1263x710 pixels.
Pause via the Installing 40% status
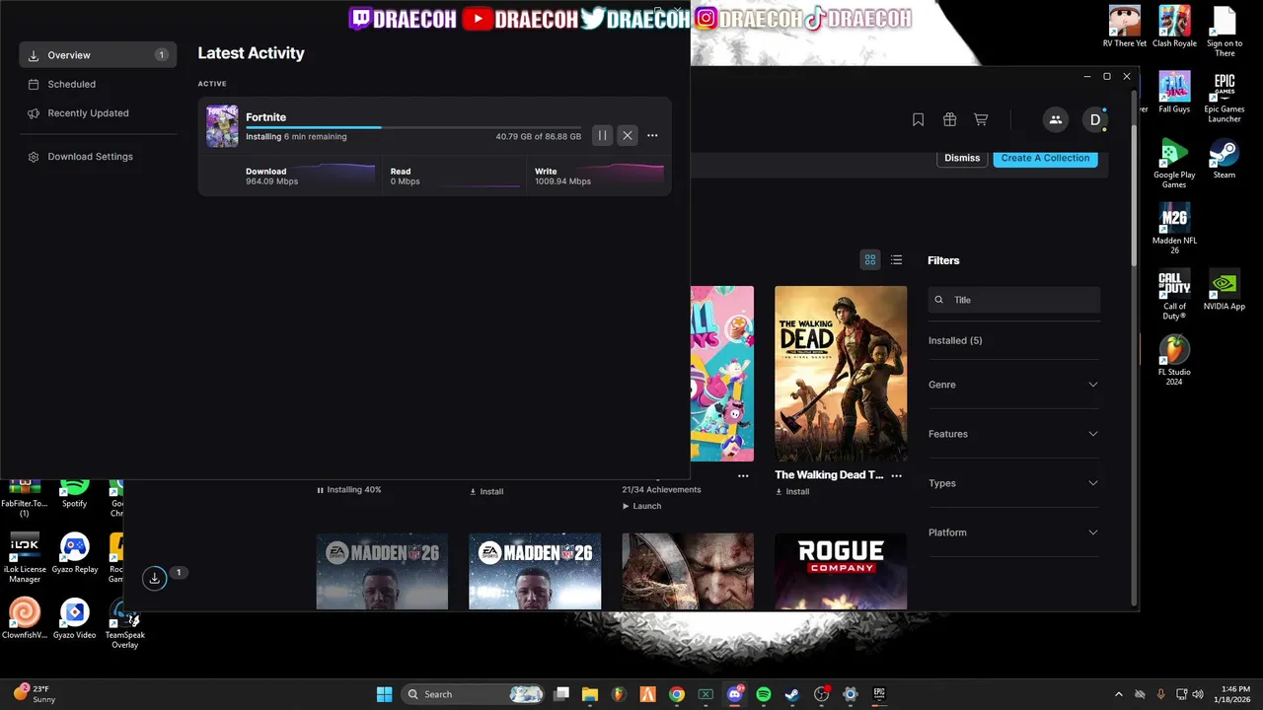coord(349,490)
